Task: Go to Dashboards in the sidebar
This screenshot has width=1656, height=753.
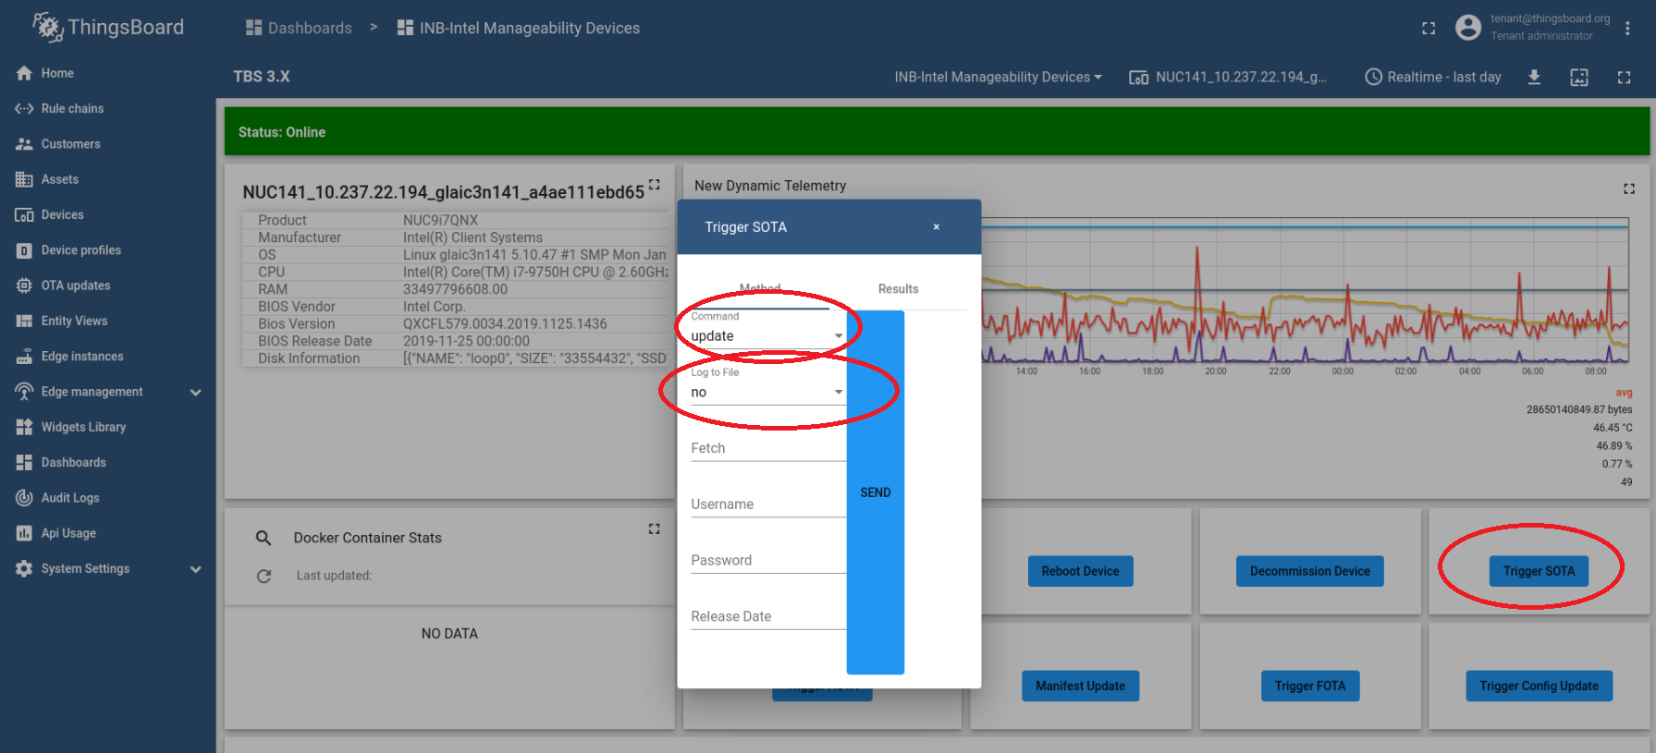Action: coord(73,462)
